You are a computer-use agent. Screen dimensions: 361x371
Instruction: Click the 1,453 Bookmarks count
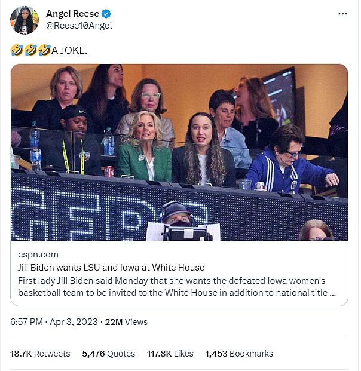point(239,354)
